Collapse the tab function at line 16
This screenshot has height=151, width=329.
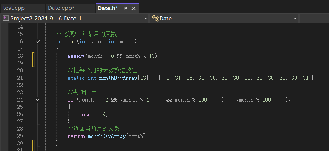coord(37,41)
